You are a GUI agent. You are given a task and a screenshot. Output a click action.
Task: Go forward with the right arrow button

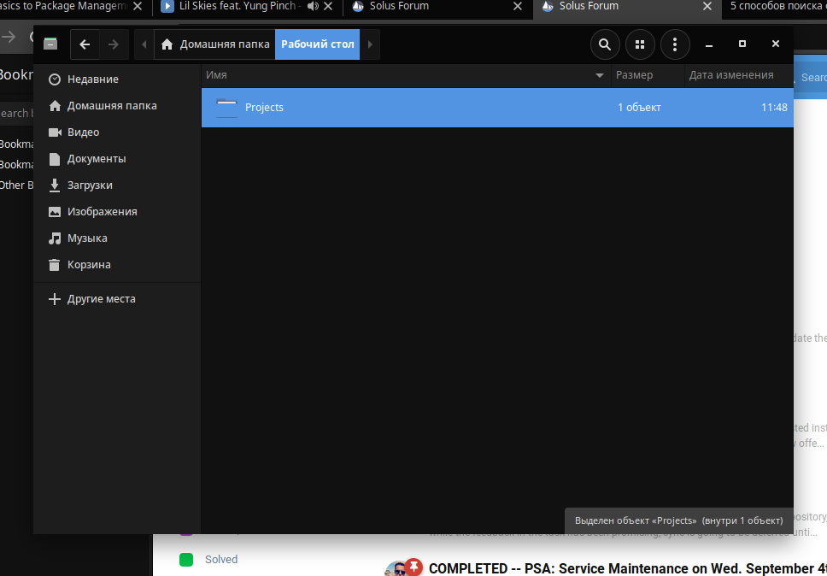click(114, 44)
